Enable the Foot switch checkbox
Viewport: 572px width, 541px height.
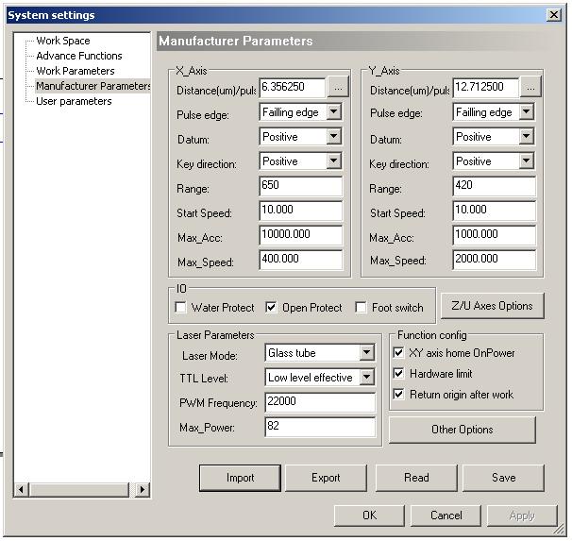click(x=361, y=308)
